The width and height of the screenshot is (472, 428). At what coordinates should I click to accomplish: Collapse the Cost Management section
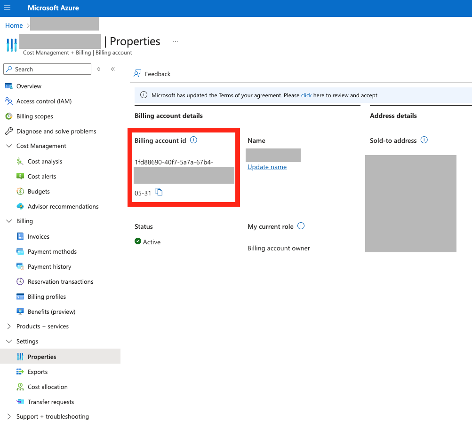tap(9, 146)
